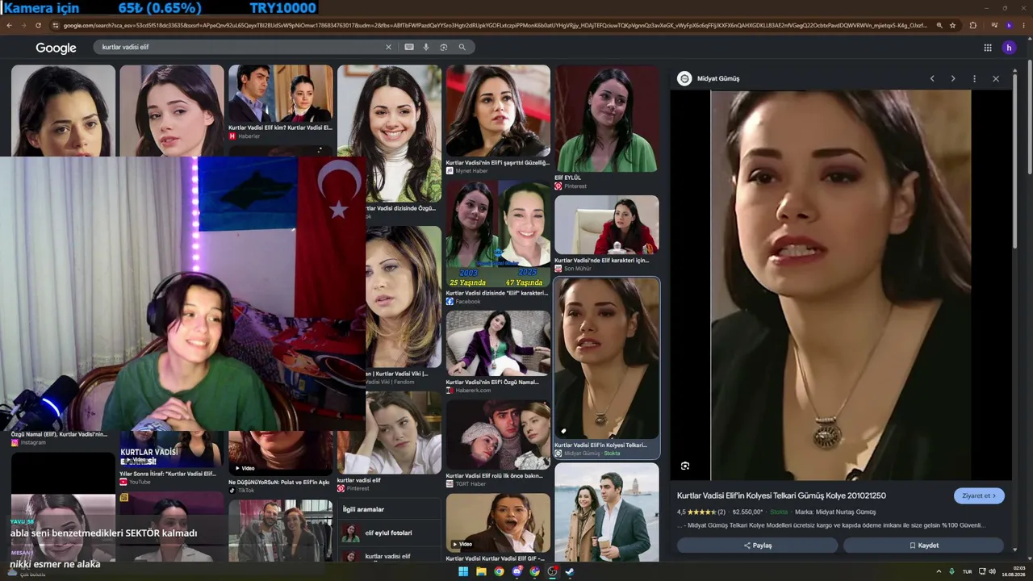The height and width of the screenshot is (581, 1033).
Task: Reload the Google search page
Action: coord(38,25)
